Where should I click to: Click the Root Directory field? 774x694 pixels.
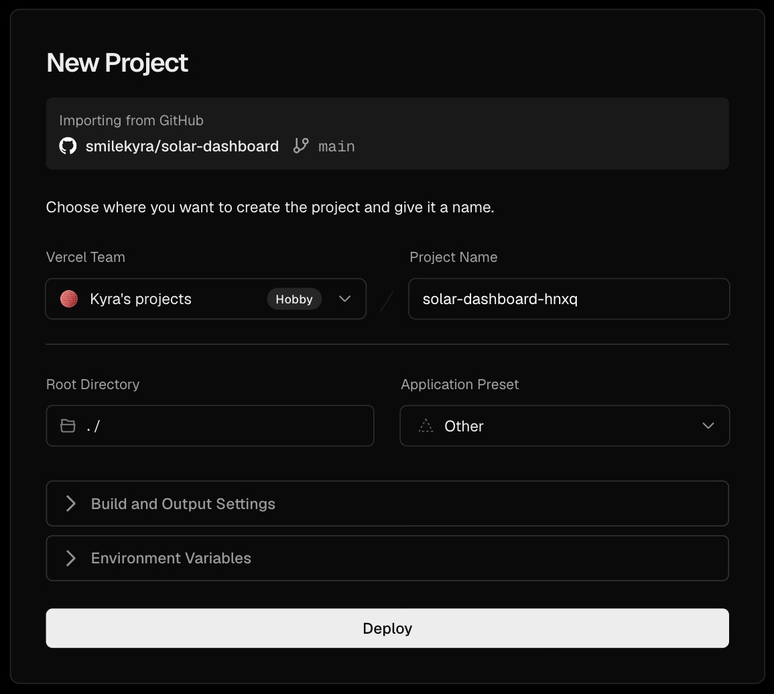click(x=210, y=425)
